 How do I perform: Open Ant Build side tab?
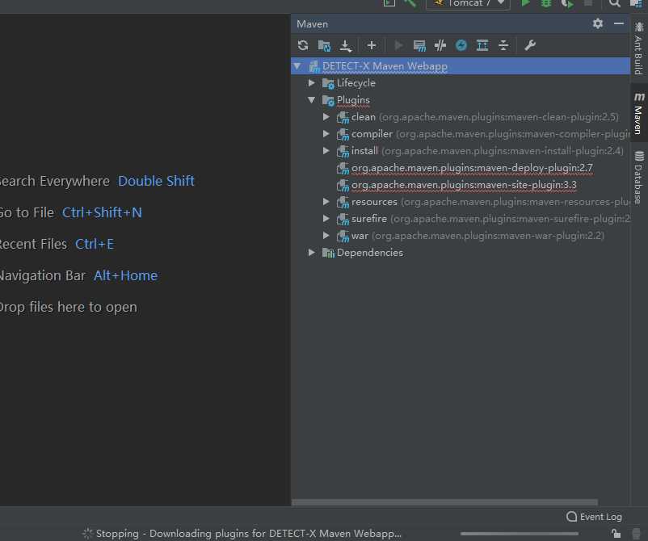click(638, 48)
